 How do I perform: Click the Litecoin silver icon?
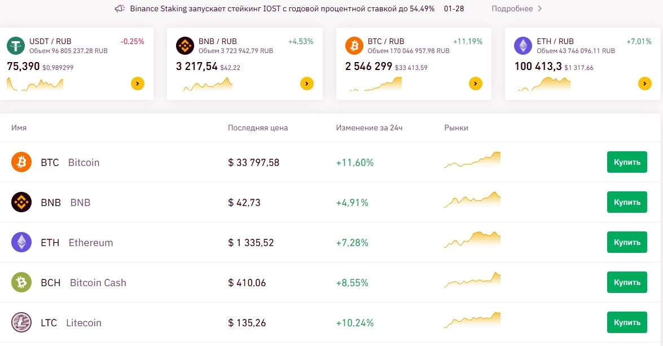tap(21, 322)
